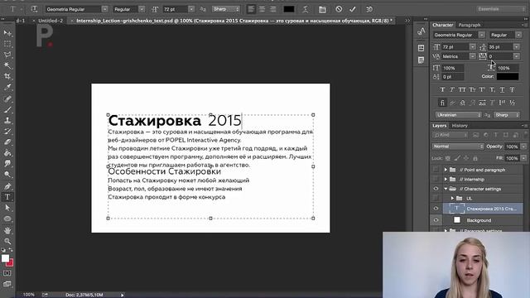The width and height of the screenshot is (530, 298).
Task: Expand the UL layer group
Action: point(452,198)
